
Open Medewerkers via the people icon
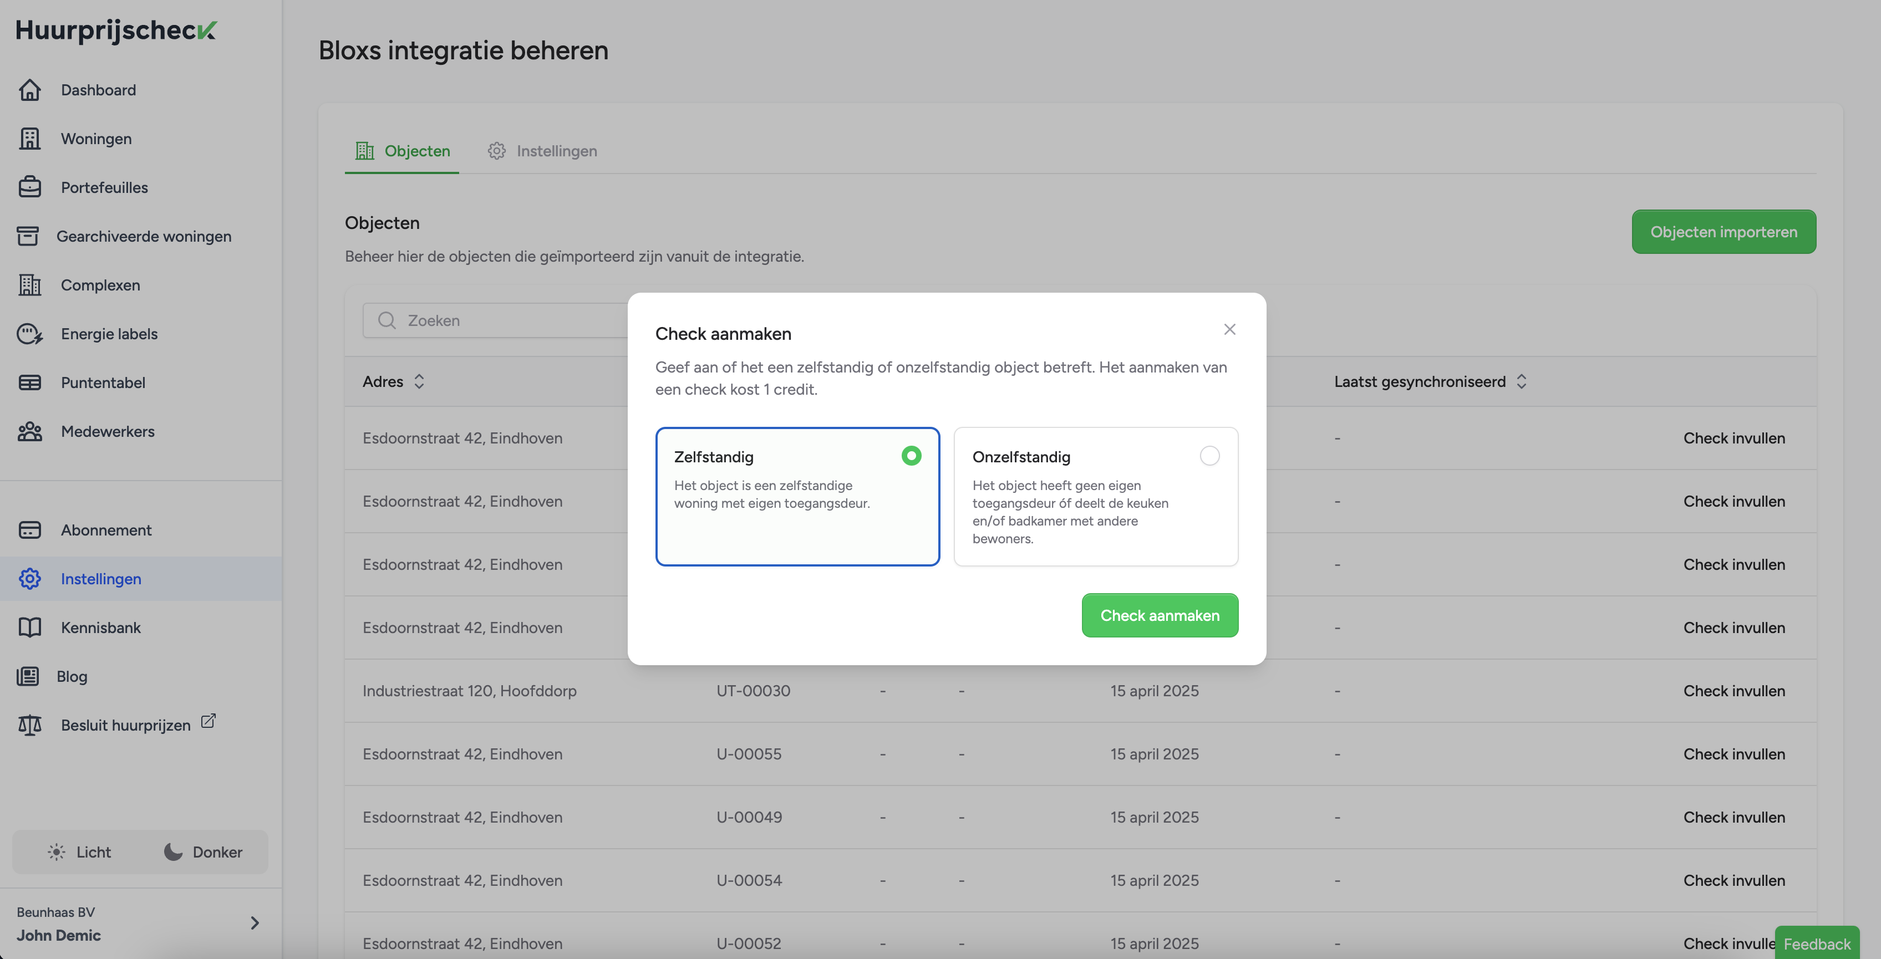tap(30, 431)
